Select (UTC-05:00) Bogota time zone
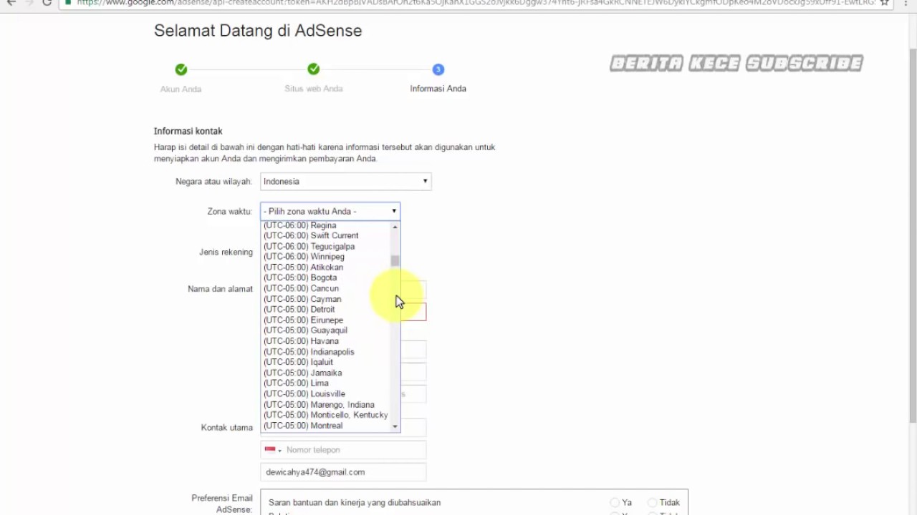The width and height of the screenshot is (917, 515). pos(325,278)
